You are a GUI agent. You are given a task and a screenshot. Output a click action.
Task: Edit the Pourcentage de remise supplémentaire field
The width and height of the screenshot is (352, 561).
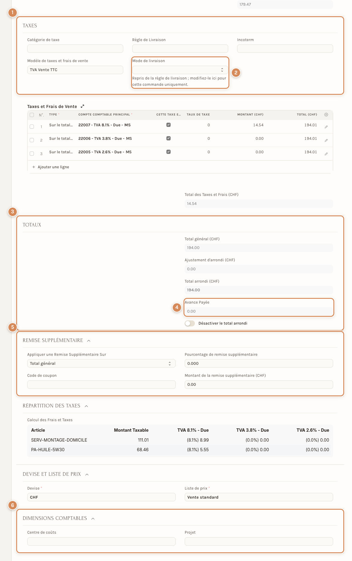[x=259, y=363]
